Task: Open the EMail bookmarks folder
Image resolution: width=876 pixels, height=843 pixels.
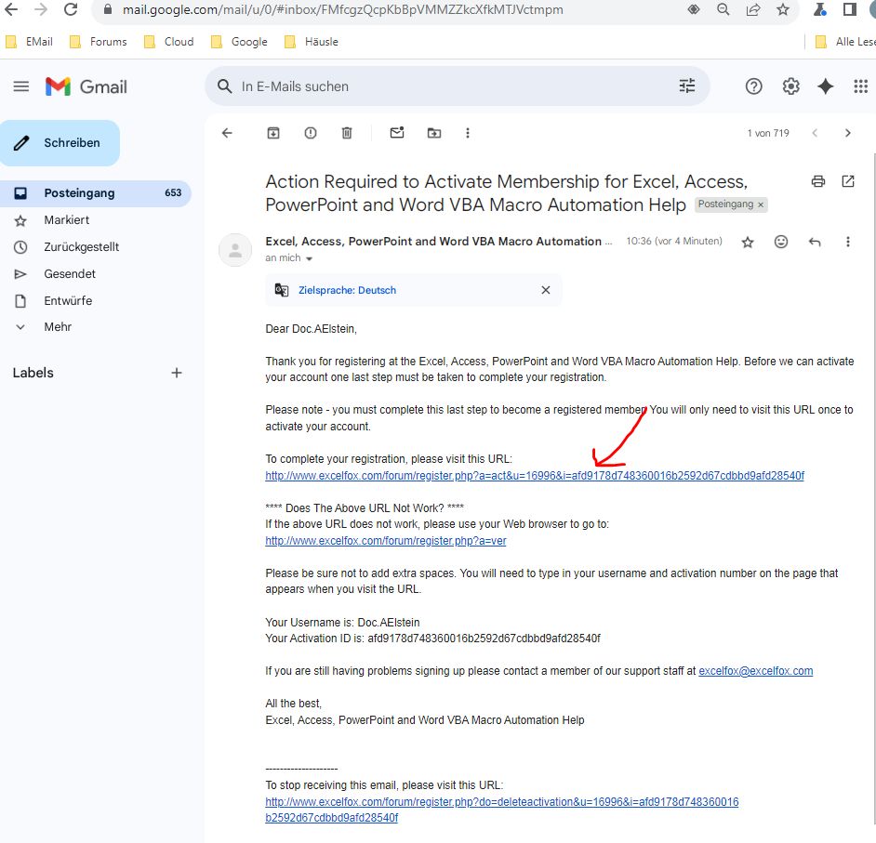Action: point(29,42)
